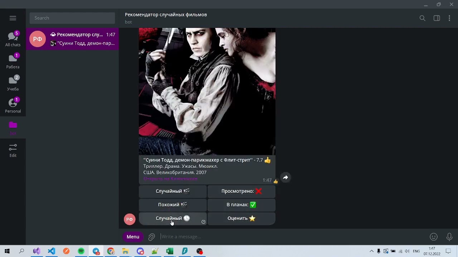Open Spotify from the taskbar

click(x=81, y=251)
